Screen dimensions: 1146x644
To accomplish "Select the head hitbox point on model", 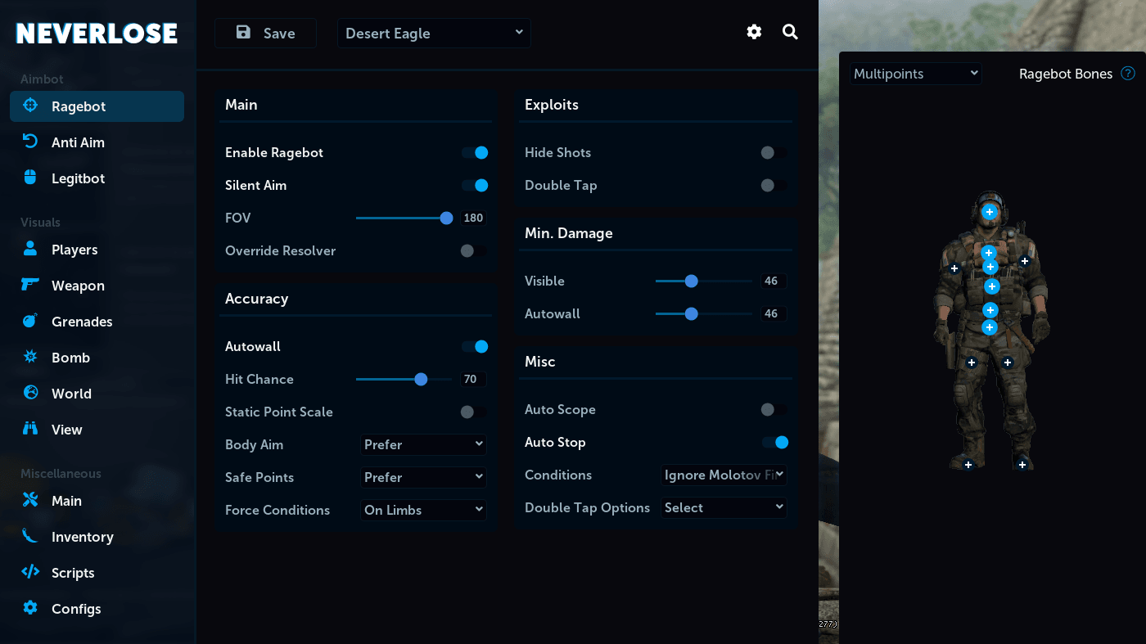I will coord(990,212).
